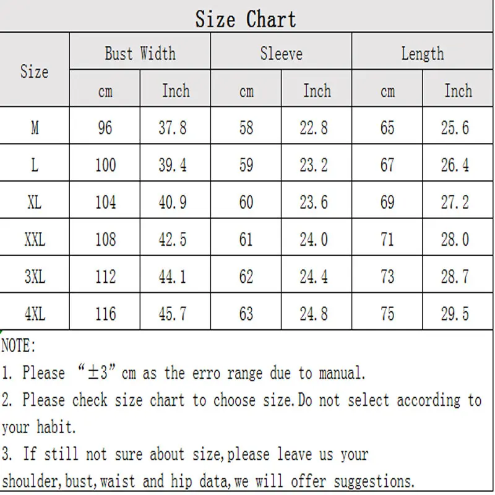Click the 24.0 inch sleeve value
Viewport: 495px width, 495px height.
314,239
